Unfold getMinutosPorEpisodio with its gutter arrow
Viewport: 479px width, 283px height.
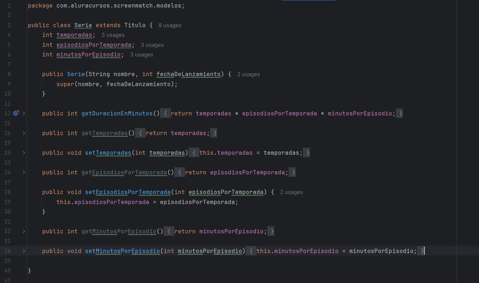point(24,231)
